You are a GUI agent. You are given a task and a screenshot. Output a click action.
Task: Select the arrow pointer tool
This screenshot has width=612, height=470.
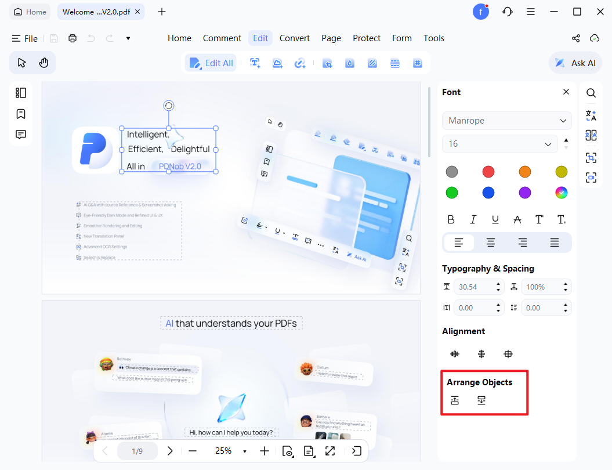tap(22, 63)
